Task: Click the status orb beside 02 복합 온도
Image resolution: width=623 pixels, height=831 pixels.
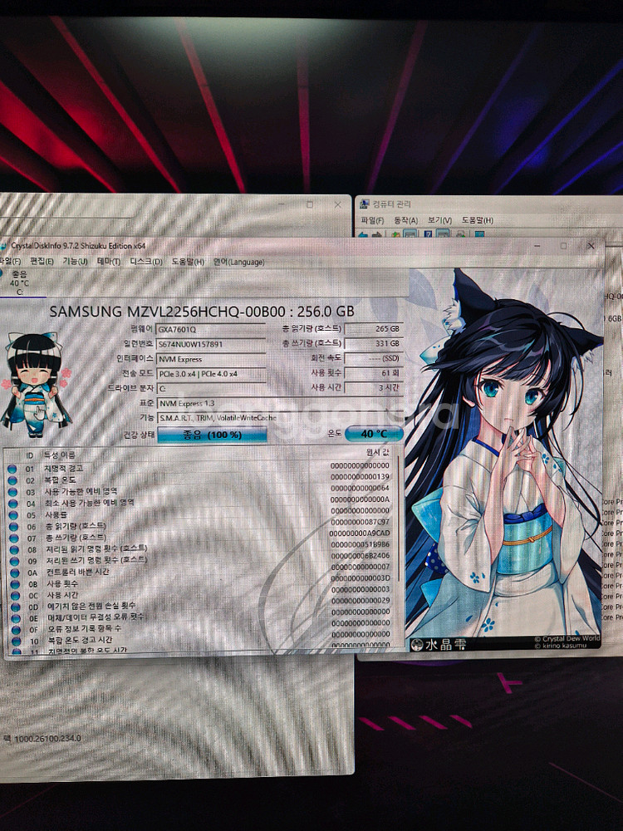Action: click(x=12, y=479)
